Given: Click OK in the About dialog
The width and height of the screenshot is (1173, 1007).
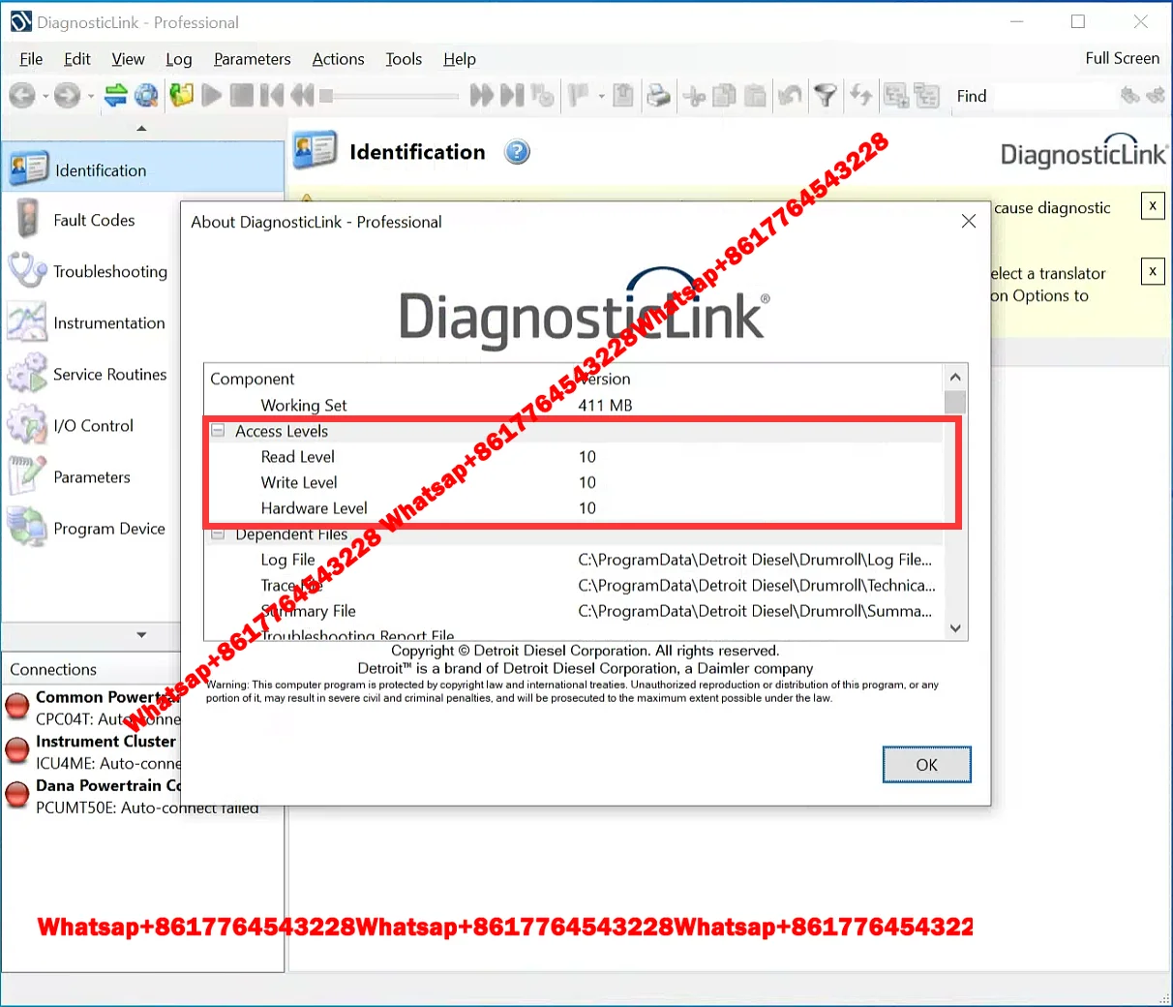Looking at the screenshot, I should (x=926, y=764).
